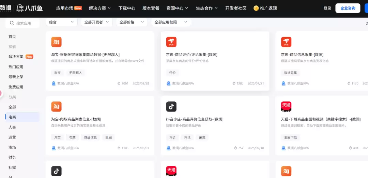This screenshot has width=368, height=178.
Task: Click the 企业咨询 button
Action: coord(348,8)
